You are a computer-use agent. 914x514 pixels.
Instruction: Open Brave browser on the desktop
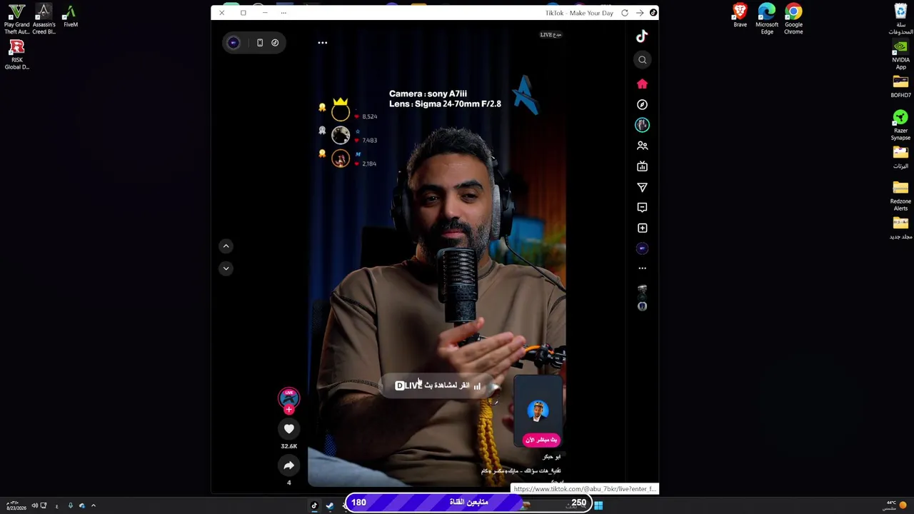pyautogui.click(x=740, y=16)
